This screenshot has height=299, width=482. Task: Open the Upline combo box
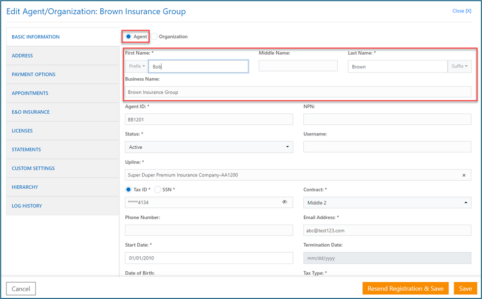[298, 175]
